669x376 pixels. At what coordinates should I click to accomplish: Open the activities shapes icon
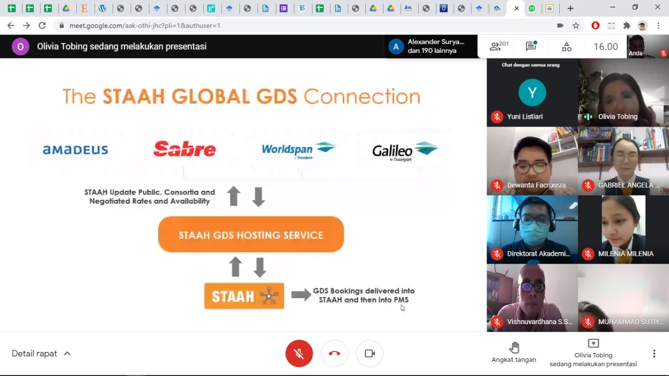567,47
